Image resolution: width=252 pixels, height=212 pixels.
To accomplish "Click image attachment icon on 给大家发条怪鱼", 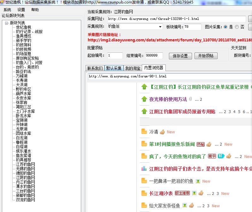I will coord(185,205).
